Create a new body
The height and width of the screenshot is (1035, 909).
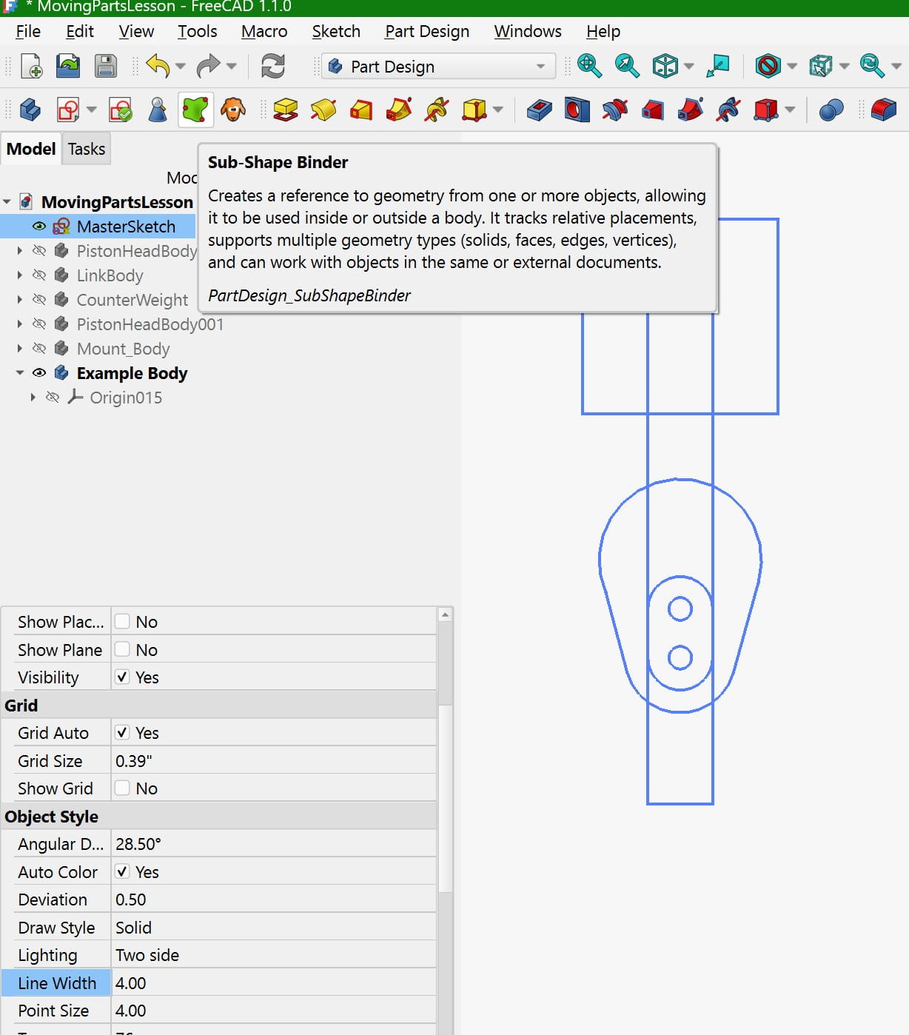click(x=30, y=110)
